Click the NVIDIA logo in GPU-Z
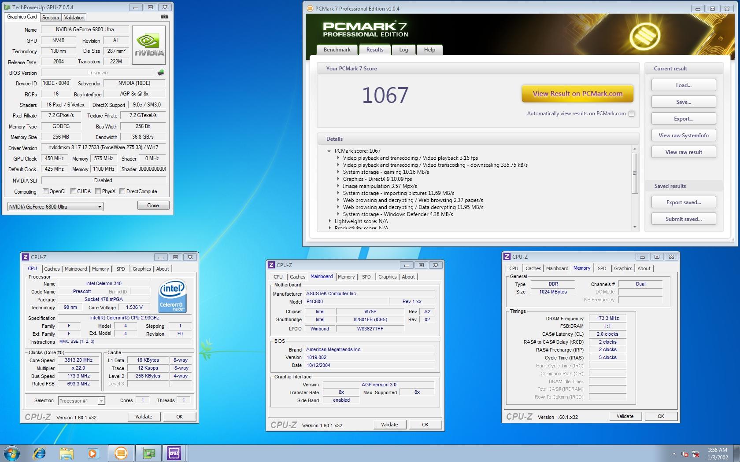 click(149, 45)
